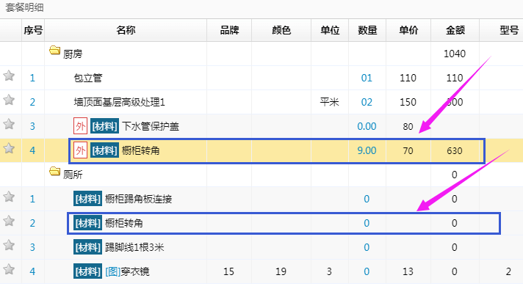This screenshot has height=289, width=523.
Task: Open the [图] image link for 穿衣镜
Action: click(112, 271)
